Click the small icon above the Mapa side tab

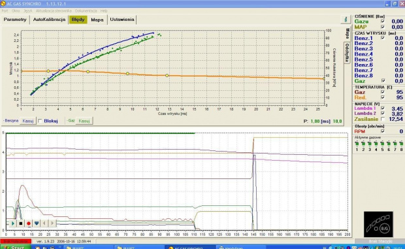click(x=346, y=20)
